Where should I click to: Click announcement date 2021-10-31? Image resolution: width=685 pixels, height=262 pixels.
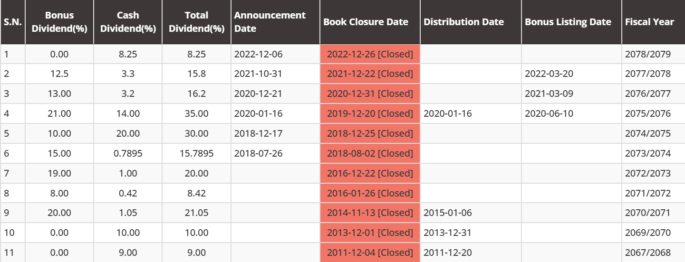coord(258,74)
